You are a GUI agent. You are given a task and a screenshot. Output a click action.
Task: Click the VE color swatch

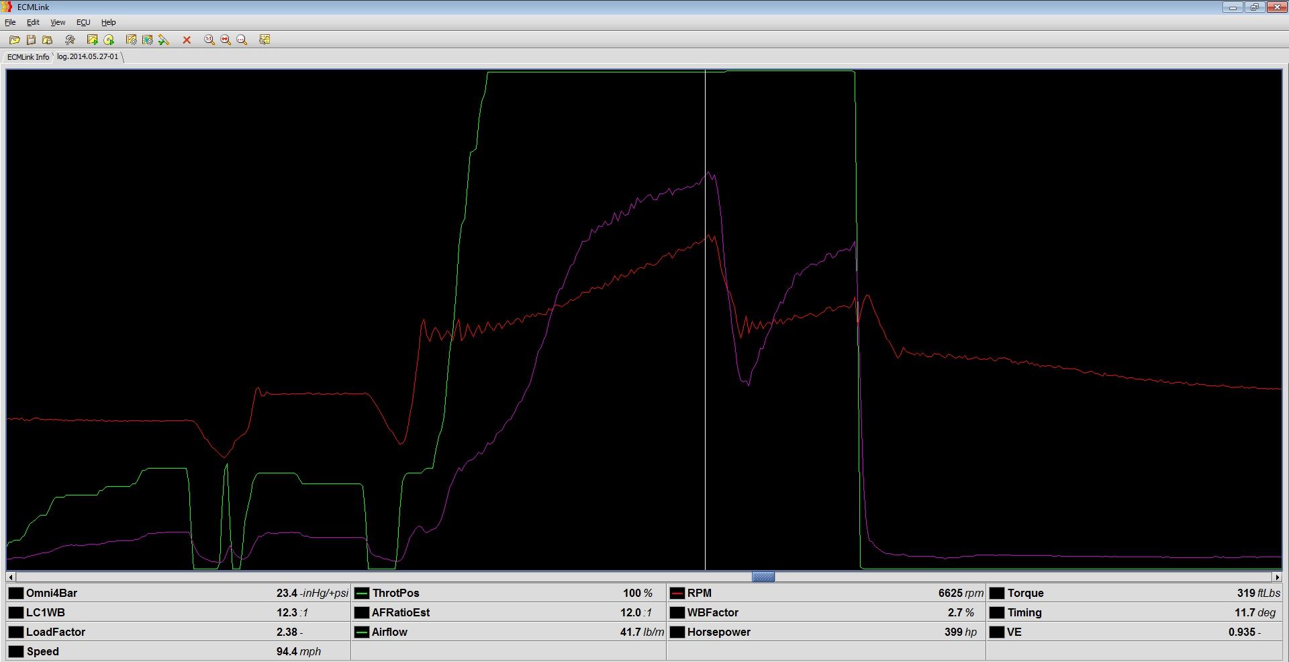(x=997, y=632)
